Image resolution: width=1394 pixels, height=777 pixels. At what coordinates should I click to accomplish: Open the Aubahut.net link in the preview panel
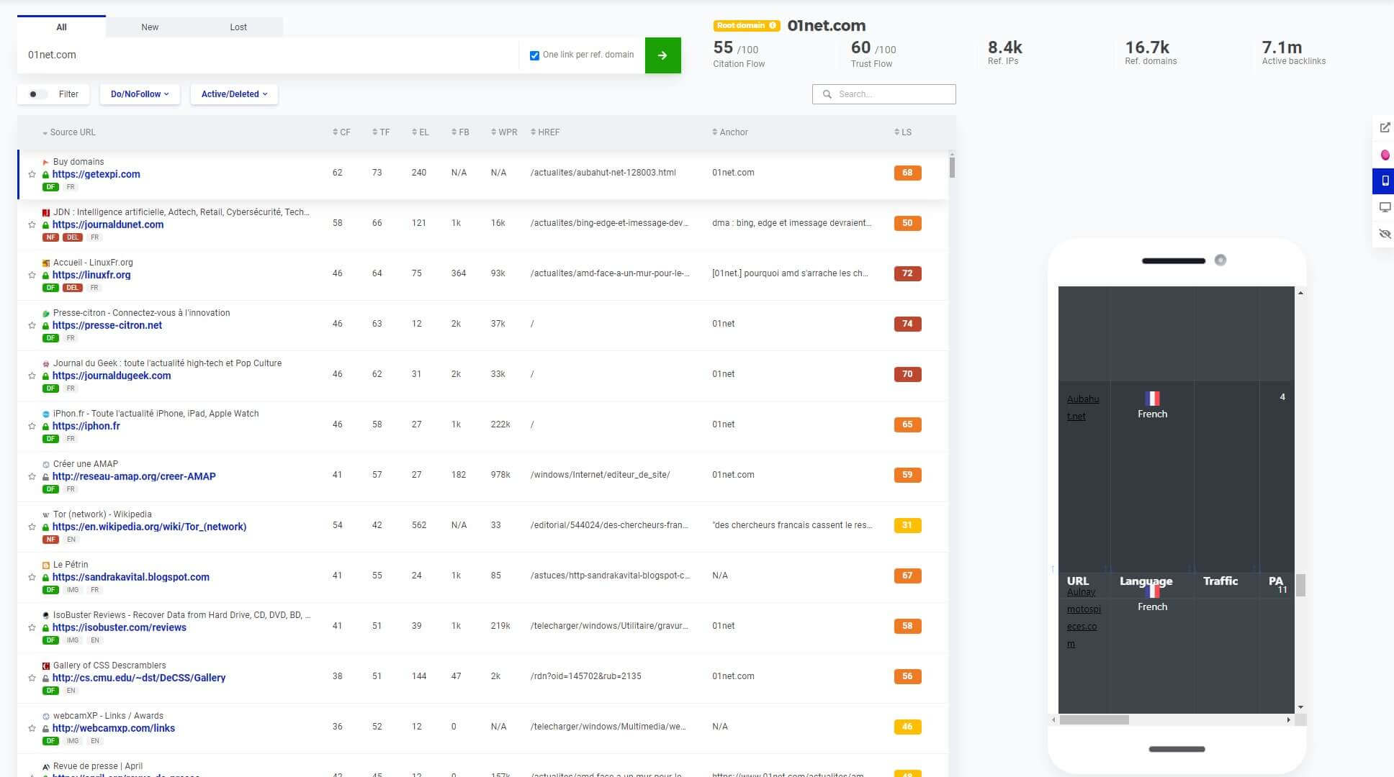(1082, 407)
